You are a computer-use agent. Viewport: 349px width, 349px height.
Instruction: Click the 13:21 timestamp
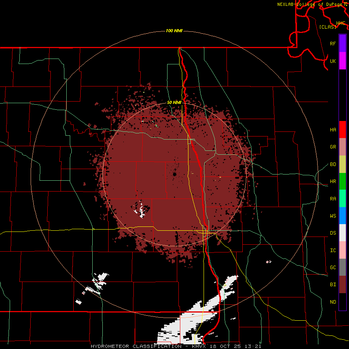point(254,346)
